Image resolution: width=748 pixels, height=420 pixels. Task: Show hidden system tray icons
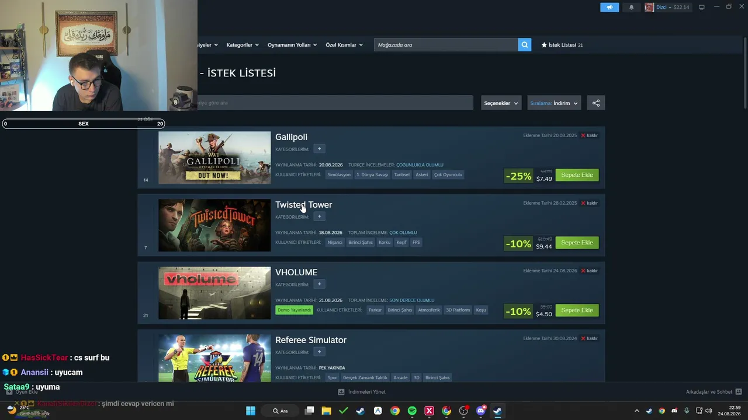click(637, 411)
